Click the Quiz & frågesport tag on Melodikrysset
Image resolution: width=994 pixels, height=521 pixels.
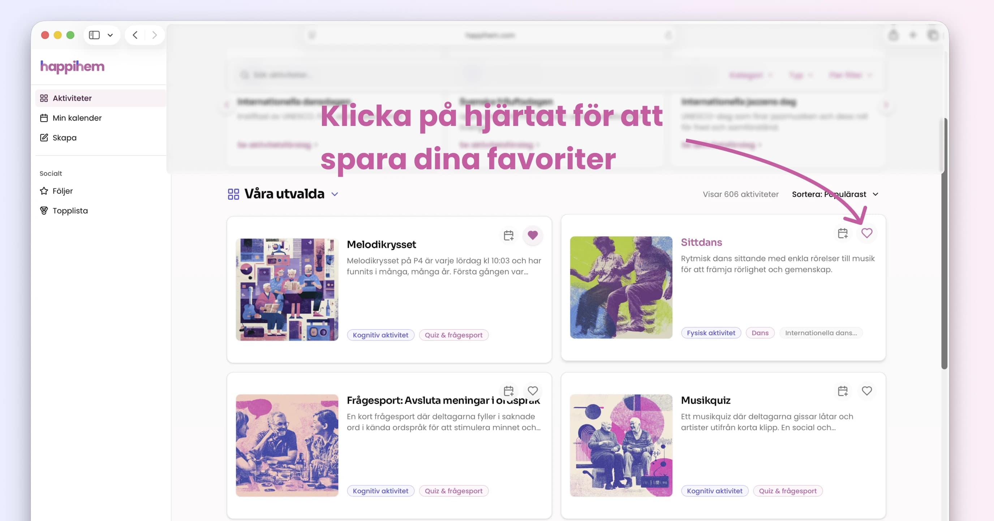click(x=454, y=335)
